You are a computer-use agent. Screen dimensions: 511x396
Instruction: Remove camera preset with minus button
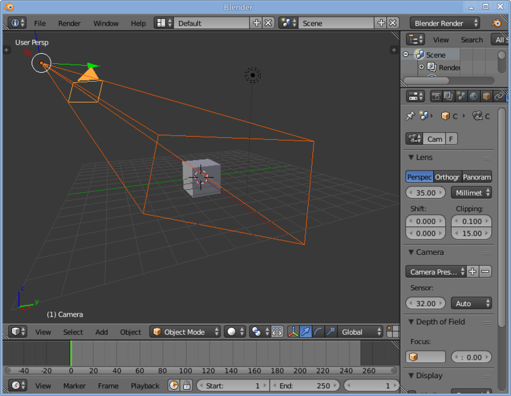(x=485, y=271)
